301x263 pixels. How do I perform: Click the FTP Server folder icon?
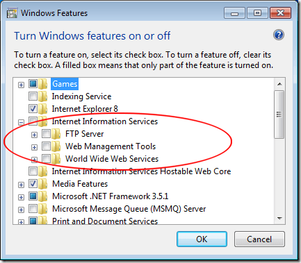pyautogui.click(x=56, y=134)
